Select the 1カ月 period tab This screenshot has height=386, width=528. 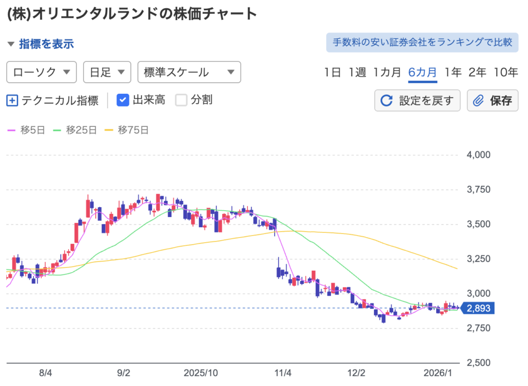tap(387, 72)
